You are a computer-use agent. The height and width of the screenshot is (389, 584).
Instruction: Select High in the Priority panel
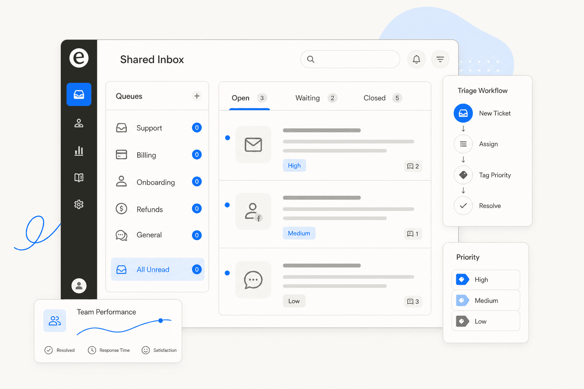486,280
